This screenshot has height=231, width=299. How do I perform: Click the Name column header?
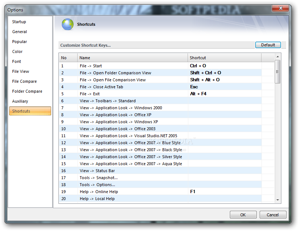pyautogui.click(x=132, y=58)
